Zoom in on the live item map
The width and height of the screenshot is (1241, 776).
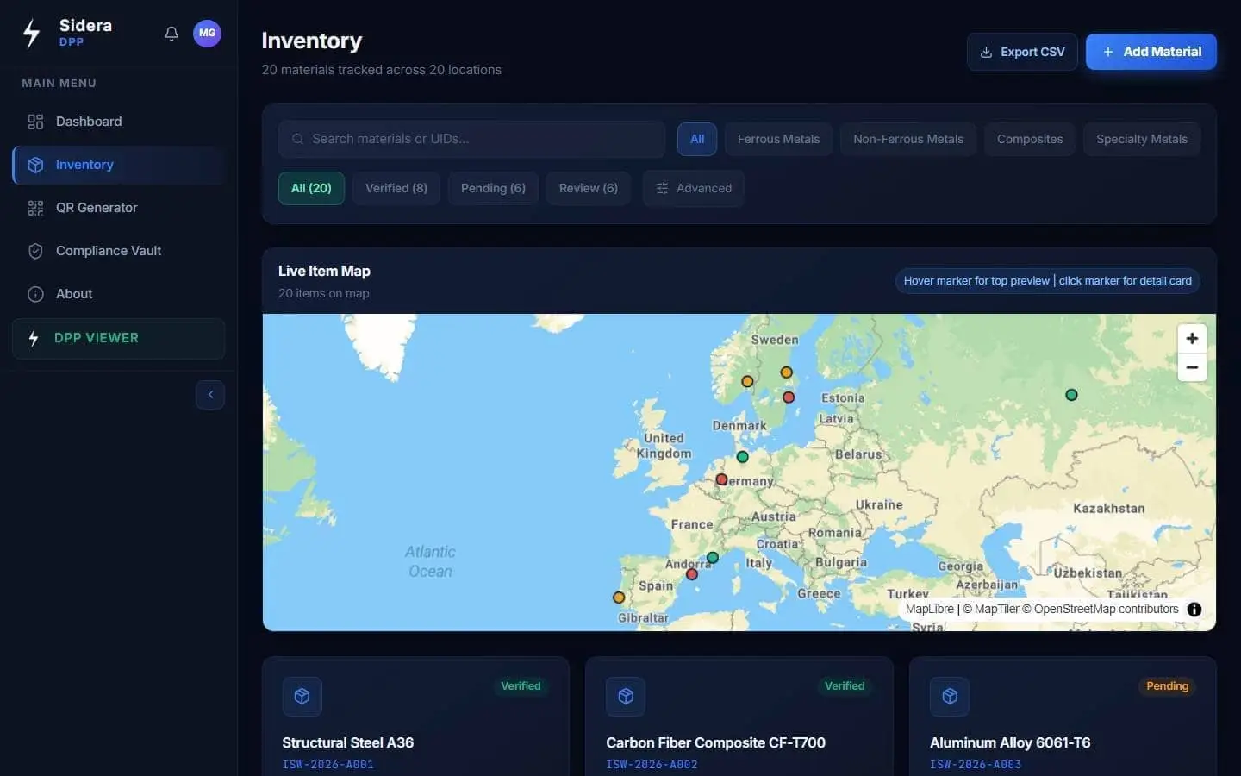click(x=1192, y=339)
